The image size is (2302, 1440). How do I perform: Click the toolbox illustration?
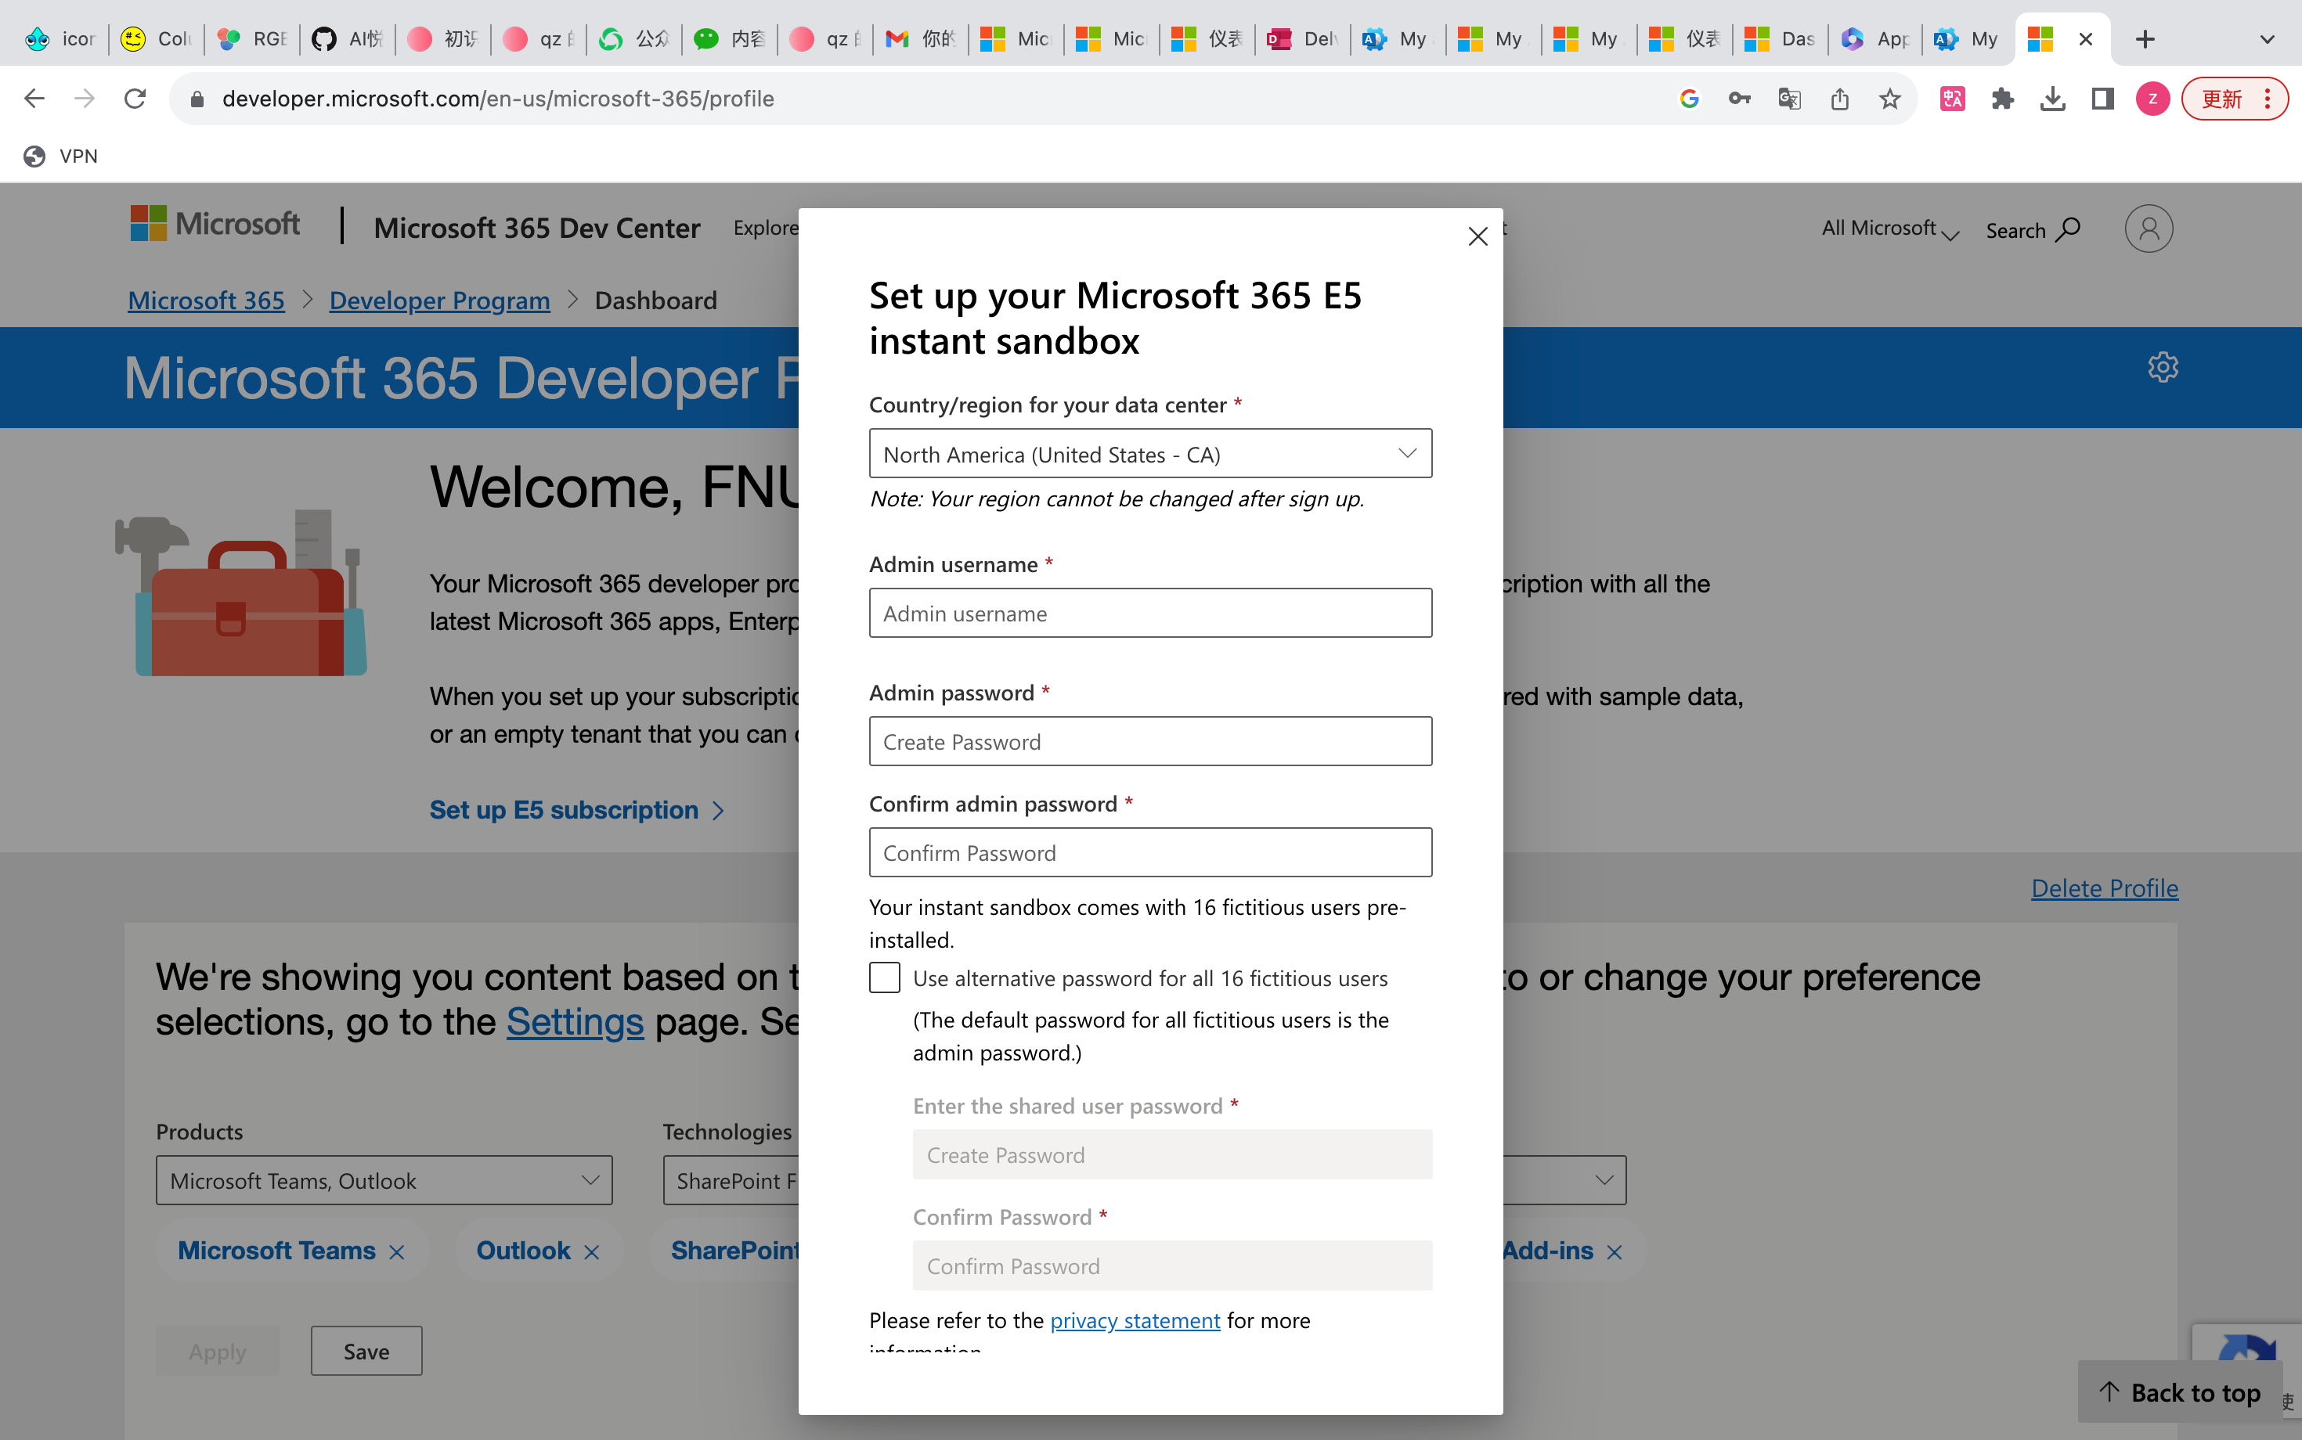[242, 592]
